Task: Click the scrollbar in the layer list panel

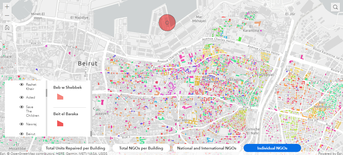Action: 46,93
